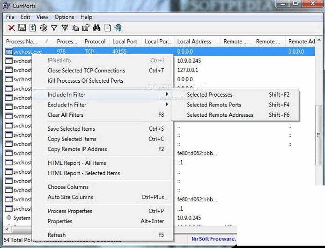Click the crossed-out funnel clear filter icon
Viewport: 325px width, 248px height.
click(65, 28)
